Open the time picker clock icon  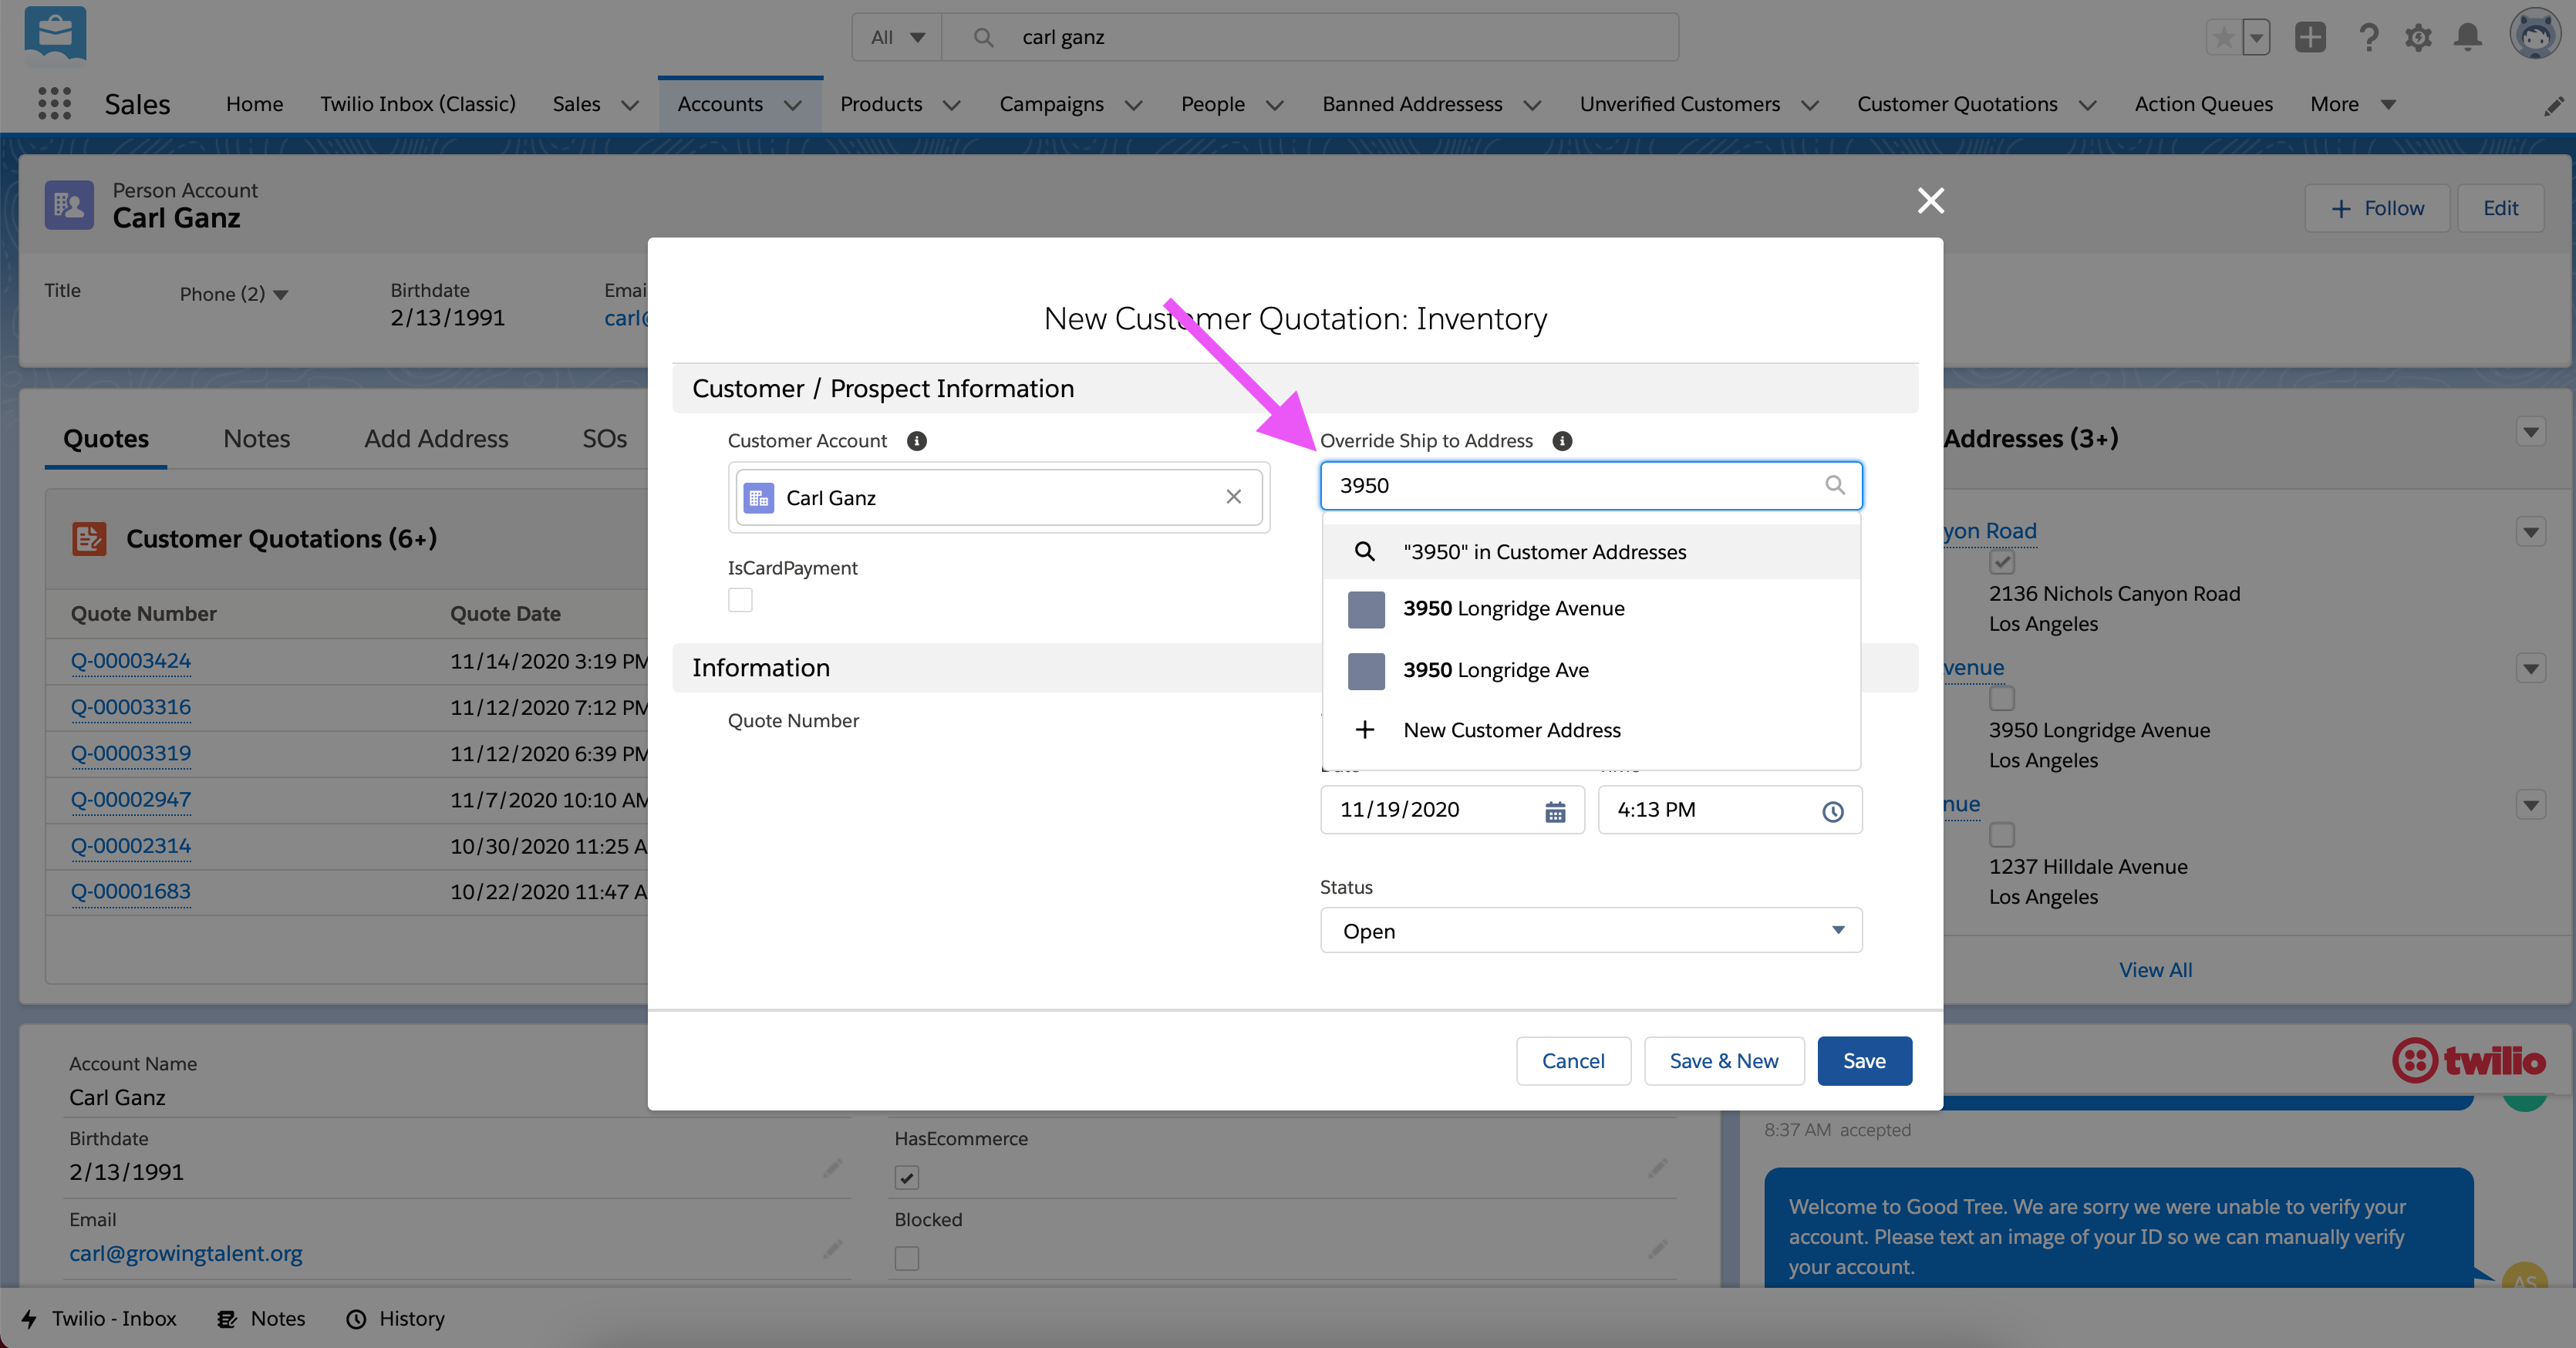click(x=1833, y=811)
